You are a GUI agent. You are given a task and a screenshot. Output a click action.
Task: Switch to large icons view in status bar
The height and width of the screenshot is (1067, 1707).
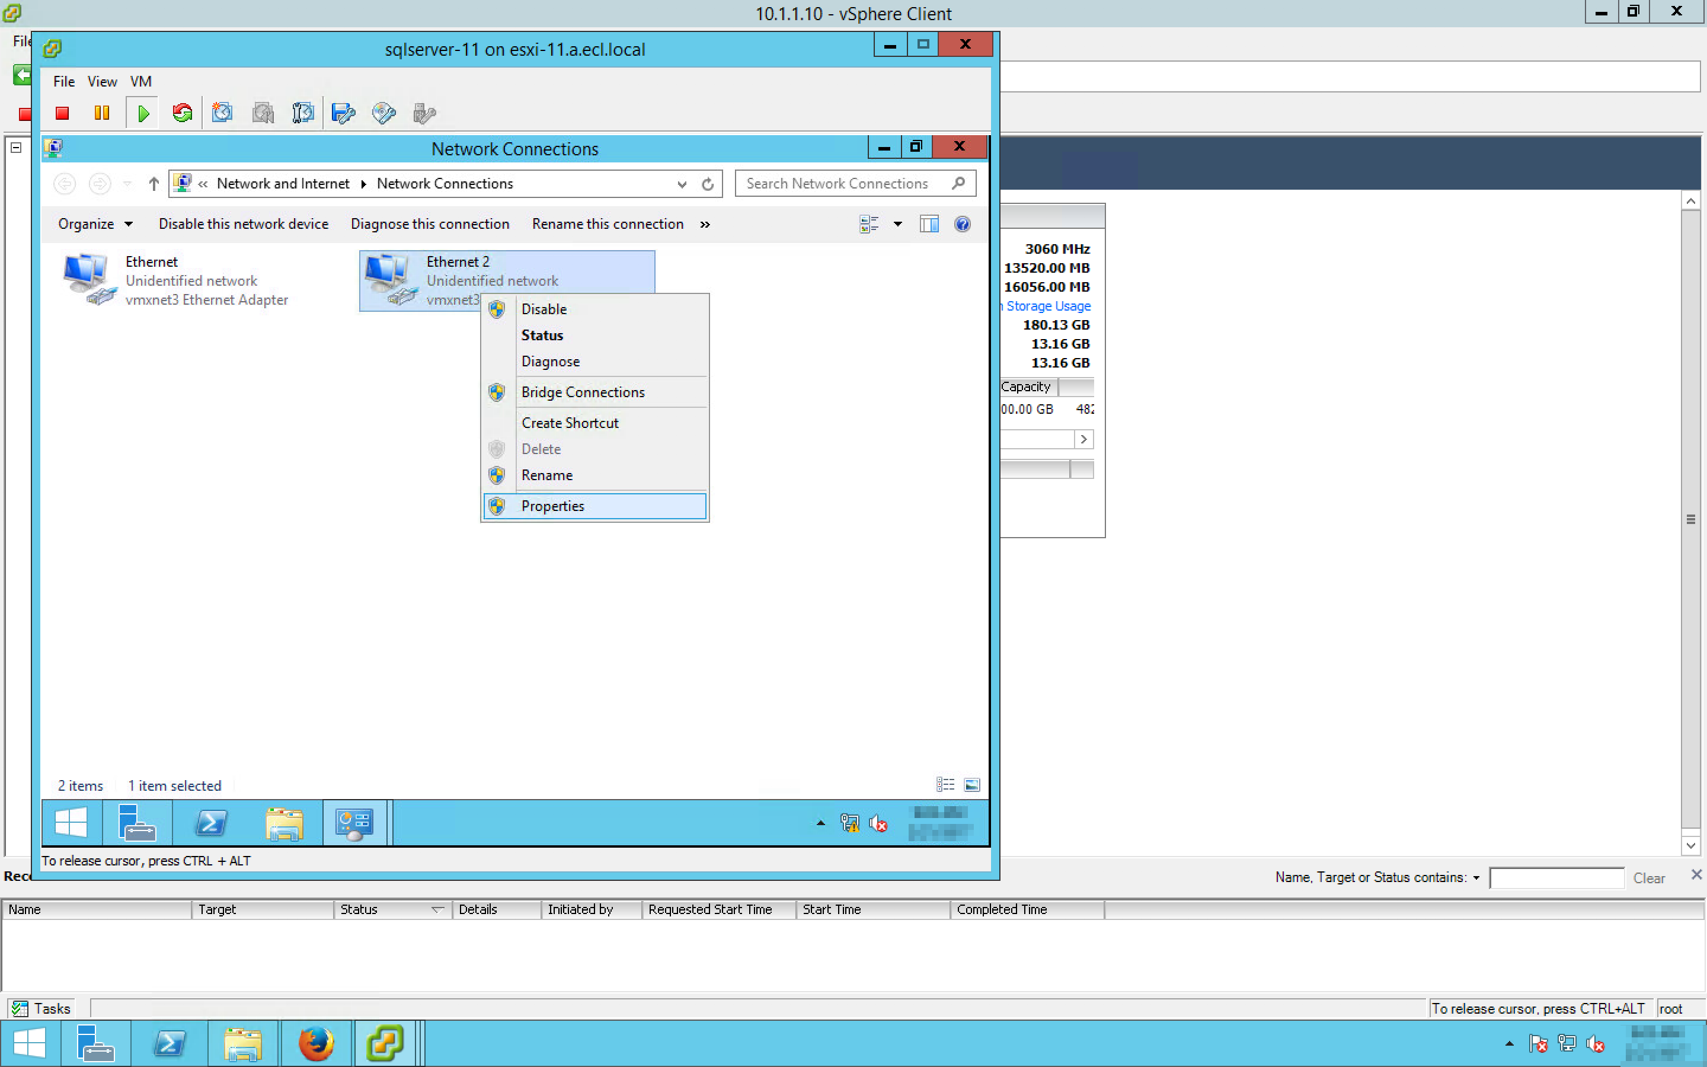coord(972,785)
